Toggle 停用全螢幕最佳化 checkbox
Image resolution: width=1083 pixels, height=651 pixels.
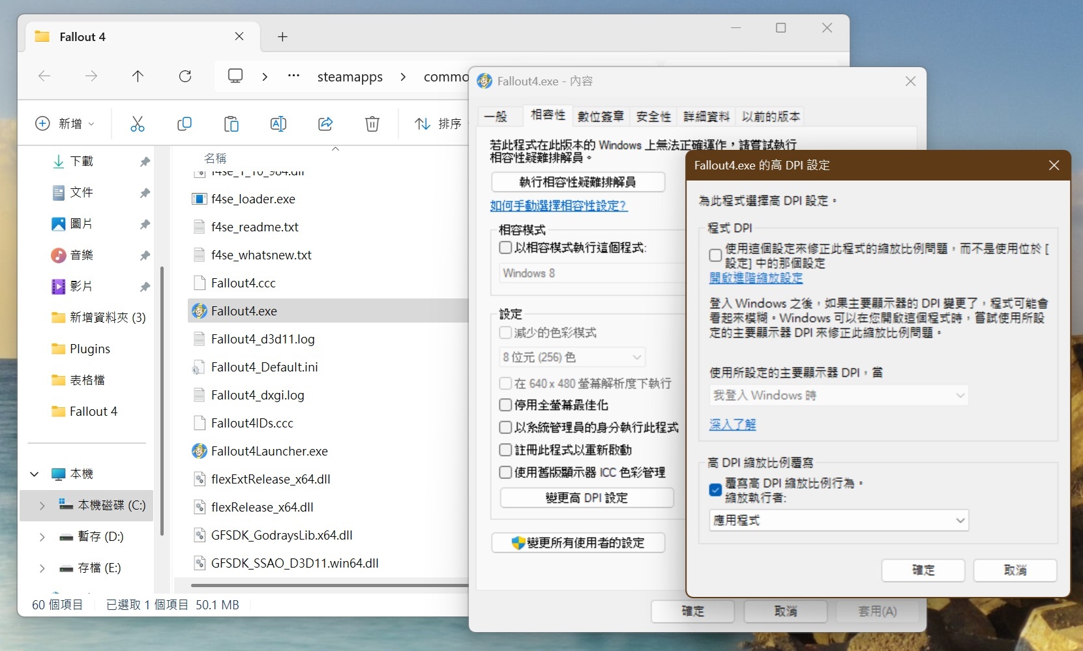click(x=505, y=405)
